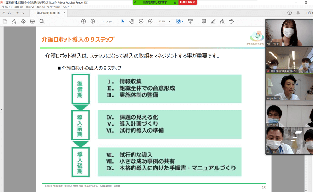Activate the arrow selection tool
Viewport: 313px width, 192px height.
coord(123,22)
